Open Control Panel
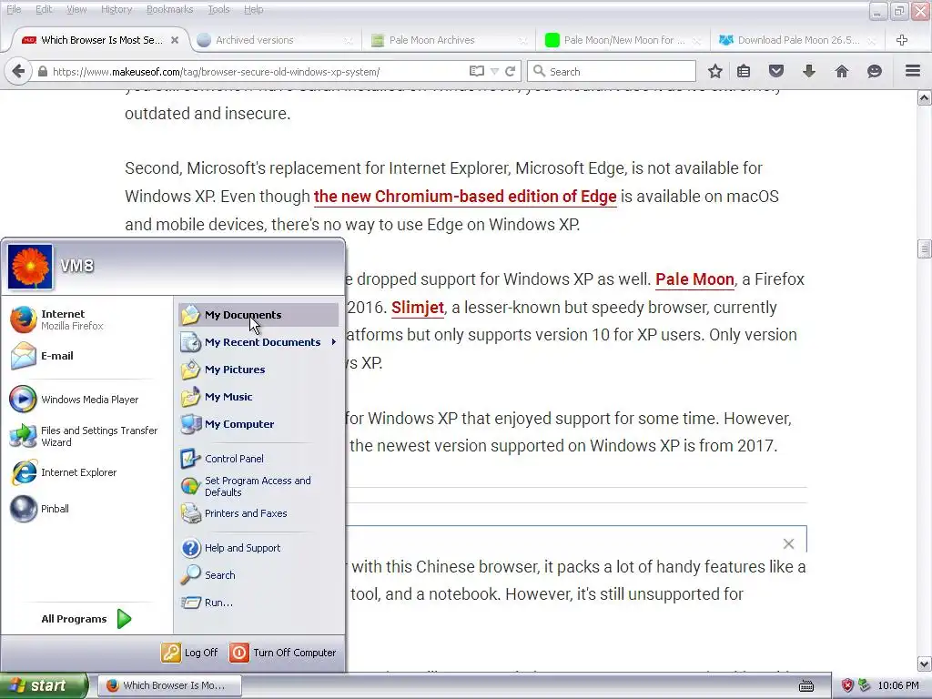932x699 pixels. [x=258, y=459]
